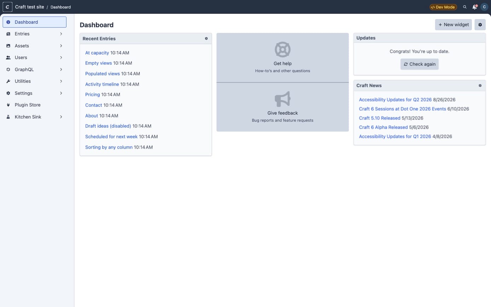Click the Craft logo icon in header
Image resolution: width=491 pixels, height=307 pixels.
(x=7, y=7)
